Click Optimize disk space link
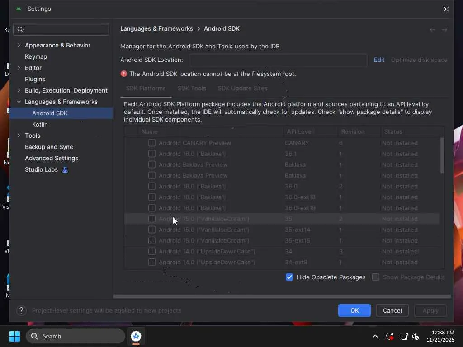 (419, 60)
